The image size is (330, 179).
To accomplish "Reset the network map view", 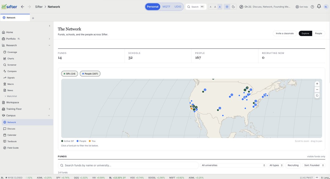I will point(317,96).
